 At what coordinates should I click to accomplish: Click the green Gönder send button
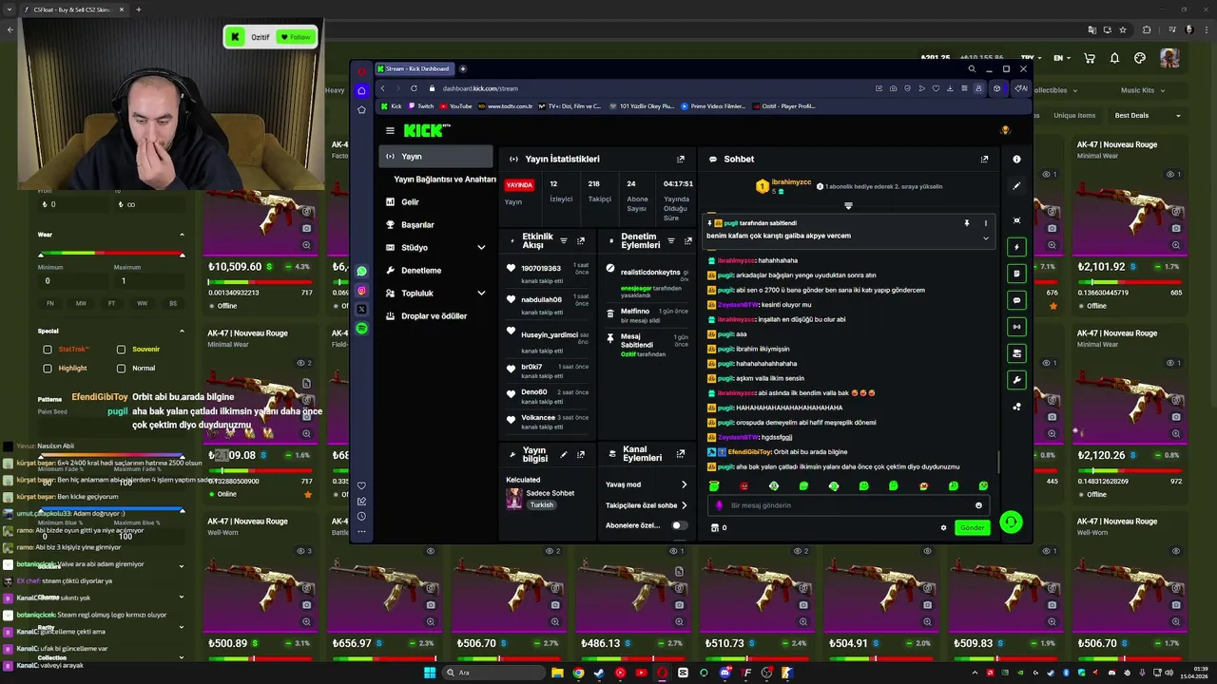coord(972,528)
